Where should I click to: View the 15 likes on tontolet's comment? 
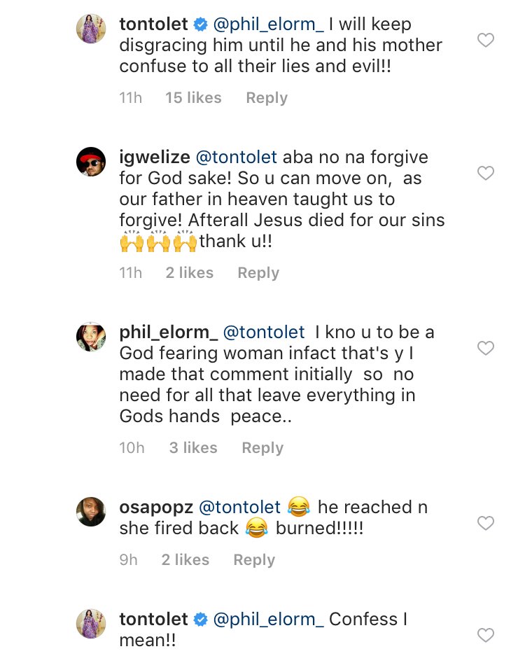point(193,98)
